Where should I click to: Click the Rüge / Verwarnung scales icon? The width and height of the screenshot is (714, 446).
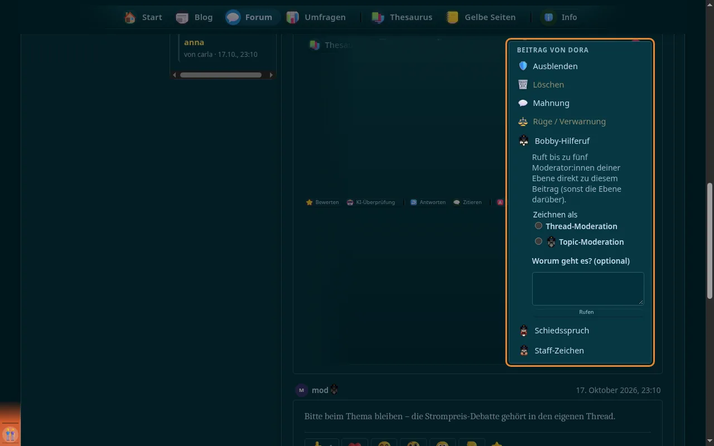tap(523, 121)
